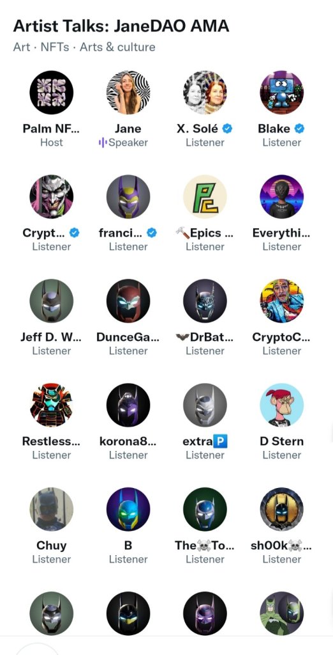Open Blake's robot avatar
Viewport: 333px width, 655px height.
coord(282,92)
